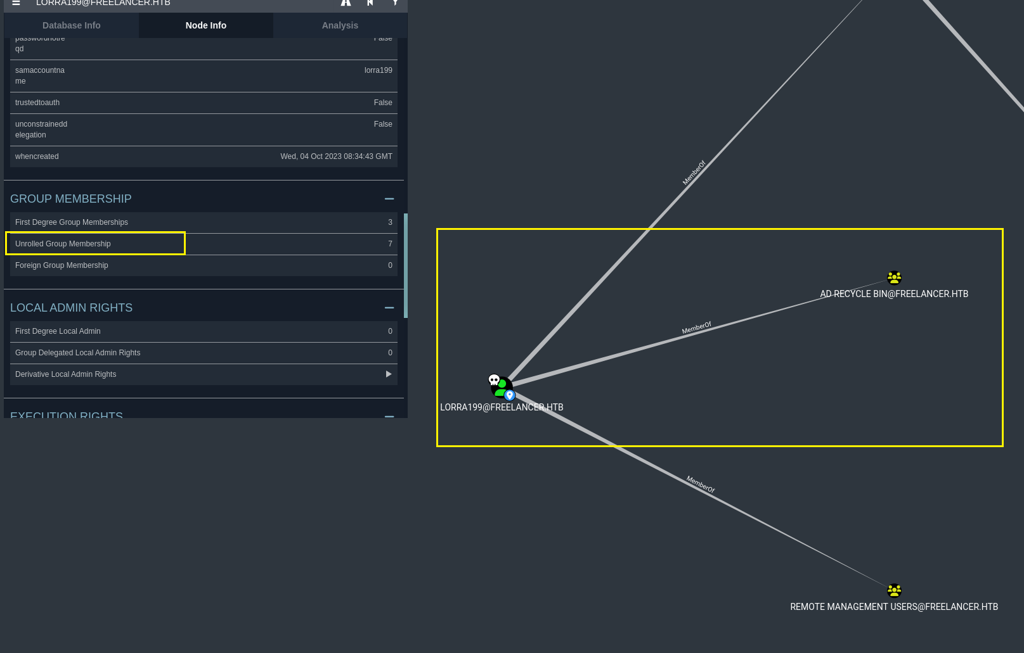Select the Node Info tab
The width and height of the screenshot is (1024, 653).
(x=206, y=25)
